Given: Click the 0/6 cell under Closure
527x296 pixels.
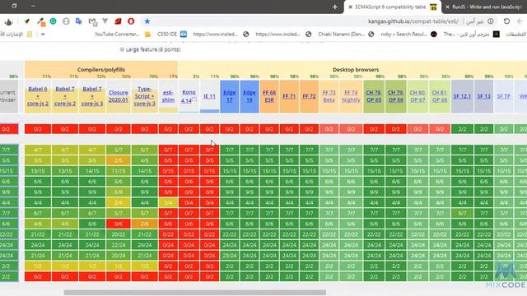Looking at the screenshot, I should [x=118, y=224].
